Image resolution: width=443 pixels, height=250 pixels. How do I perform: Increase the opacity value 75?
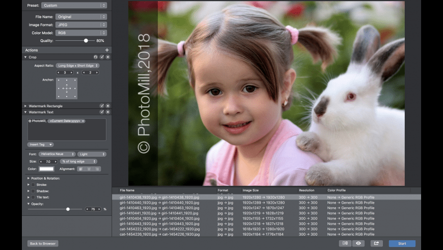click(x=99, y=209)
